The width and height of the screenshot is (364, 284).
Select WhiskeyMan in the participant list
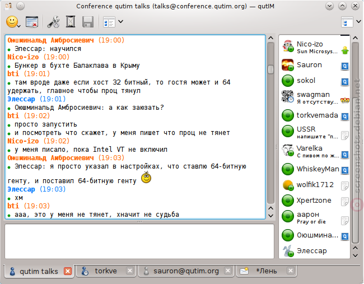(x=314, y=169)
